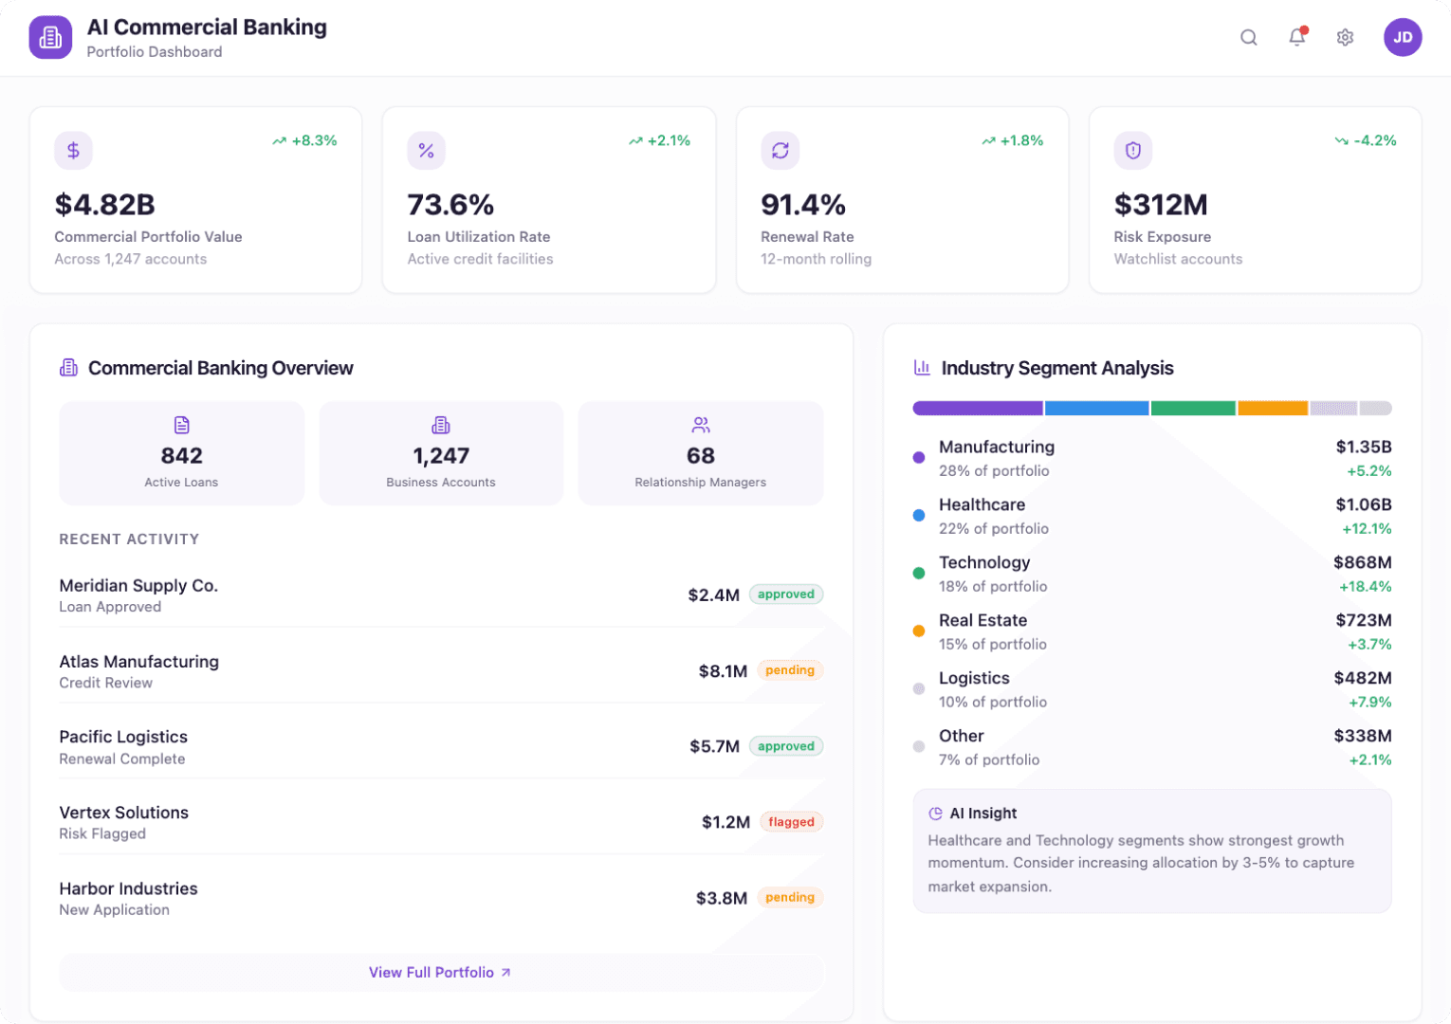Toggle the flagged status on Vertex Solutions
This screenshot has width=1451, height=1024.
point(791,822)
